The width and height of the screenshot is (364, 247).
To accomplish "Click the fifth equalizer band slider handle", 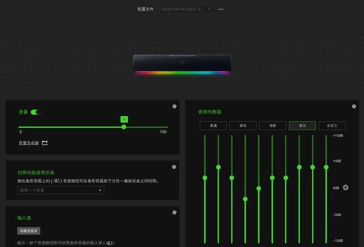I will (x=258, y=188).
